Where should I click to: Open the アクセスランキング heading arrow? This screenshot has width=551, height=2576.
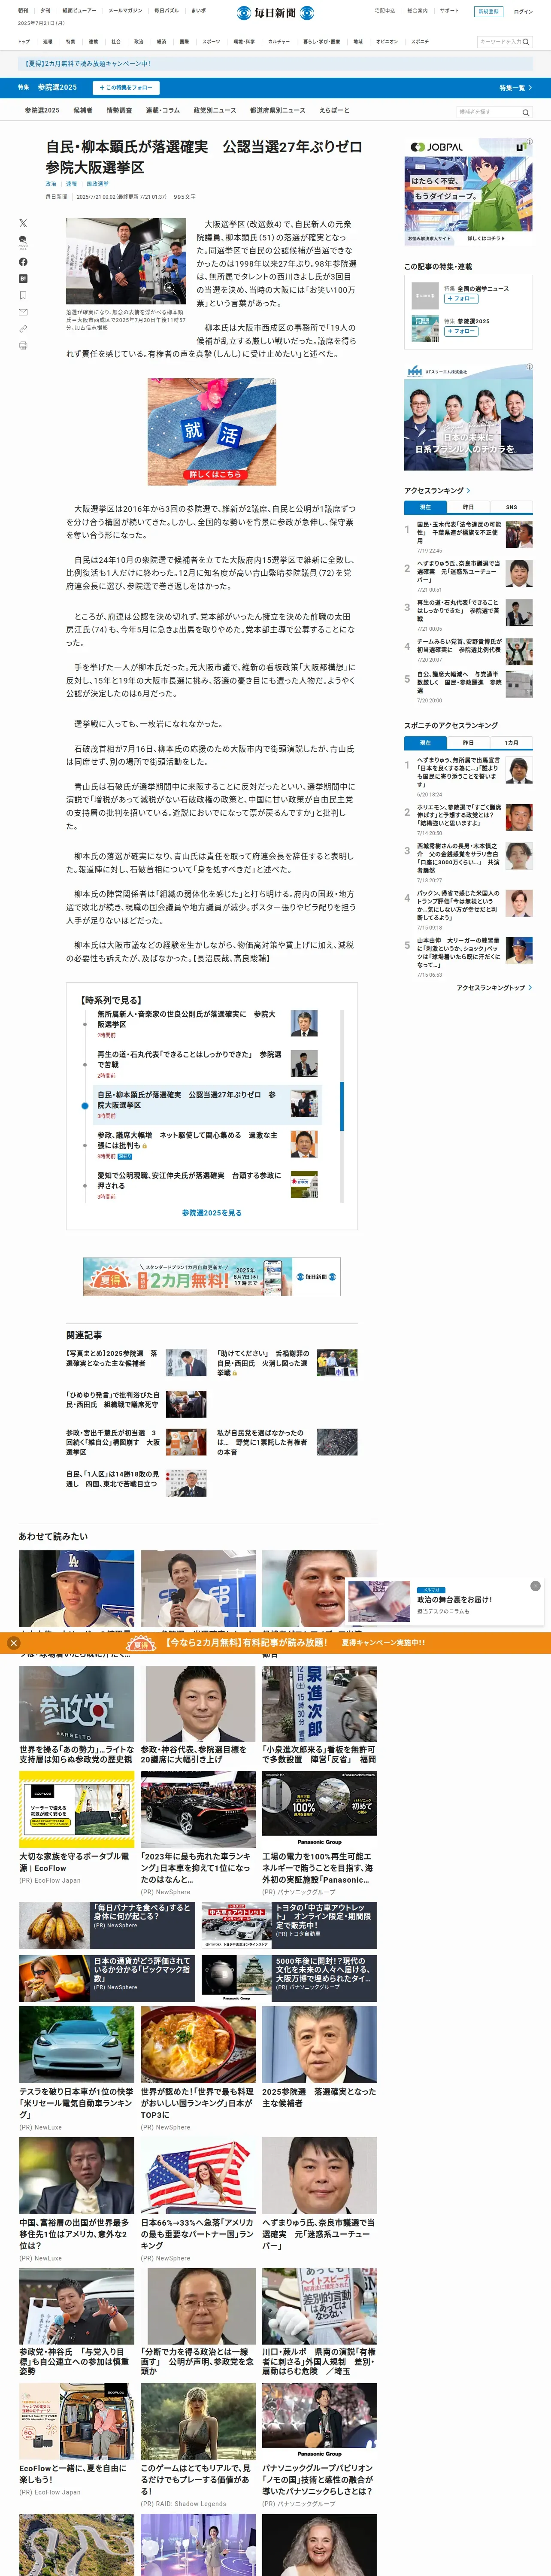coord(468,491)
